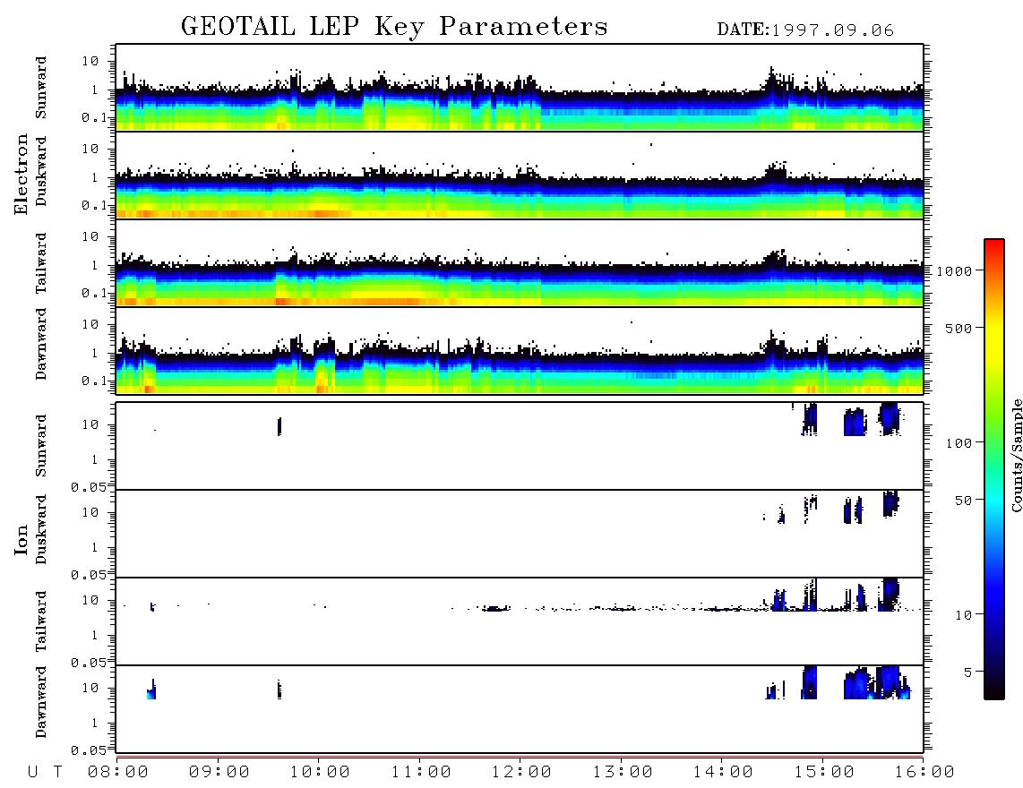1023x788 pixels.
Task: Click the Ion 'Dawnward' panel label
Action: pos(41,702)
